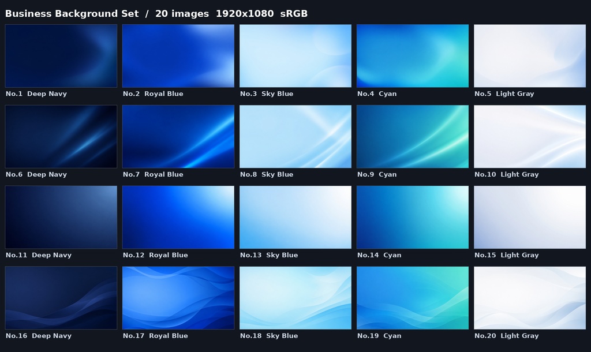
Task: Select the No.16 Deep Navy wave image
Action: pos(61,298)
